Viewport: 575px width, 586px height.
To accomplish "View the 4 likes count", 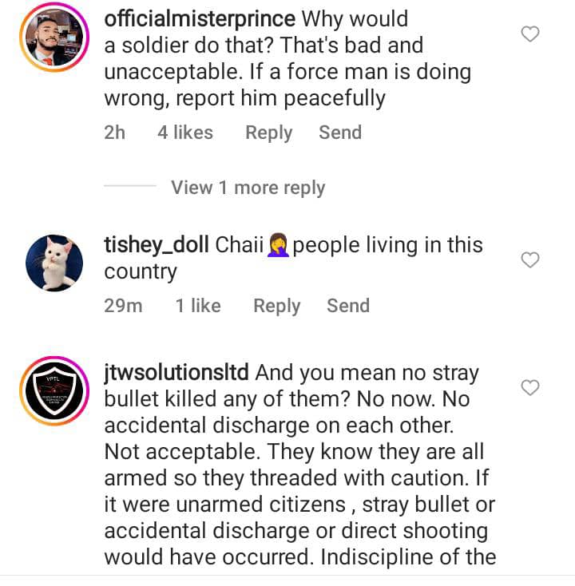I will point(184,133).
